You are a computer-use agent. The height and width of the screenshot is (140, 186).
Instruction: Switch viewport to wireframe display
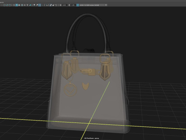pyautogui.click(x=14, y=5)
